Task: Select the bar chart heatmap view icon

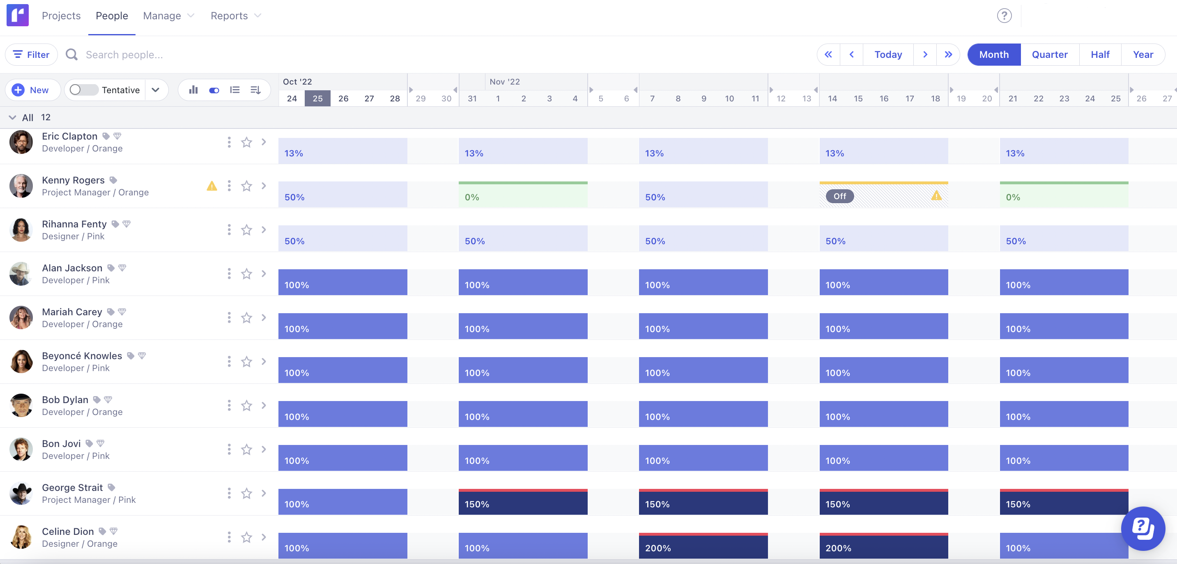Action: point(193,90)
